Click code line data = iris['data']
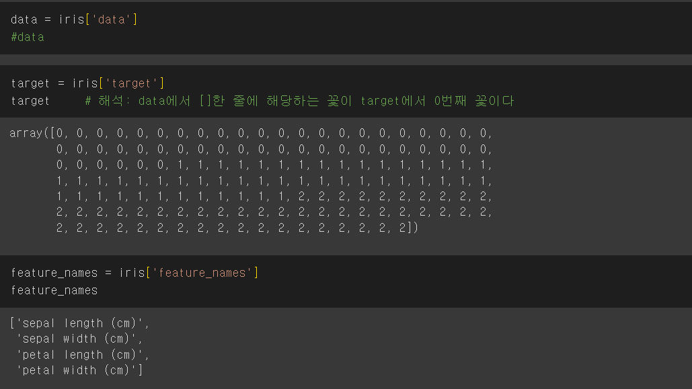The width and height of the screenshot is (692, 389). [x=74, y=19]
